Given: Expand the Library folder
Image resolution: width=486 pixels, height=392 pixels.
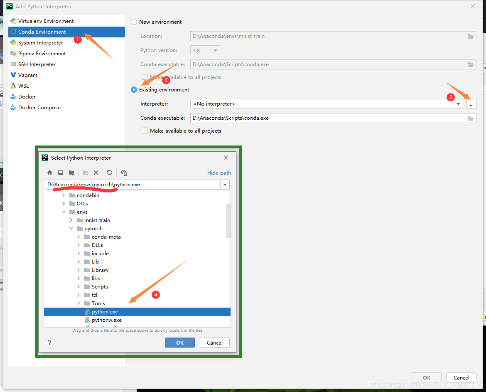Looking at the screenshot, I should pyautogui.click(x=79, y=270).
